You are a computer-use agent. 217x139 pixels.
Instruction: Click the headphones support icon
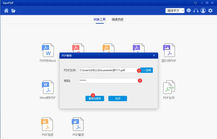click(x=196, y=11)
